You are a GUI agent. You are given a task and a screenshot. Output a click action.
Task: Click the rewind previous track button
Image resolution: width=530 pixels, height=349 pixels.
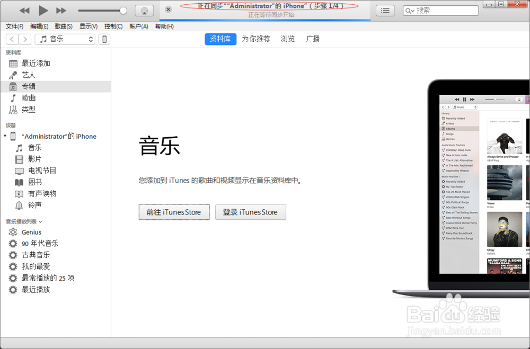(24, 11)
